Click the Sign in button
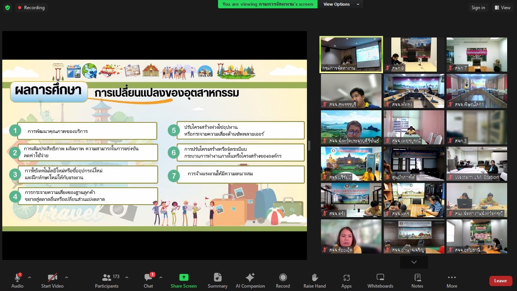 point(478,8)
